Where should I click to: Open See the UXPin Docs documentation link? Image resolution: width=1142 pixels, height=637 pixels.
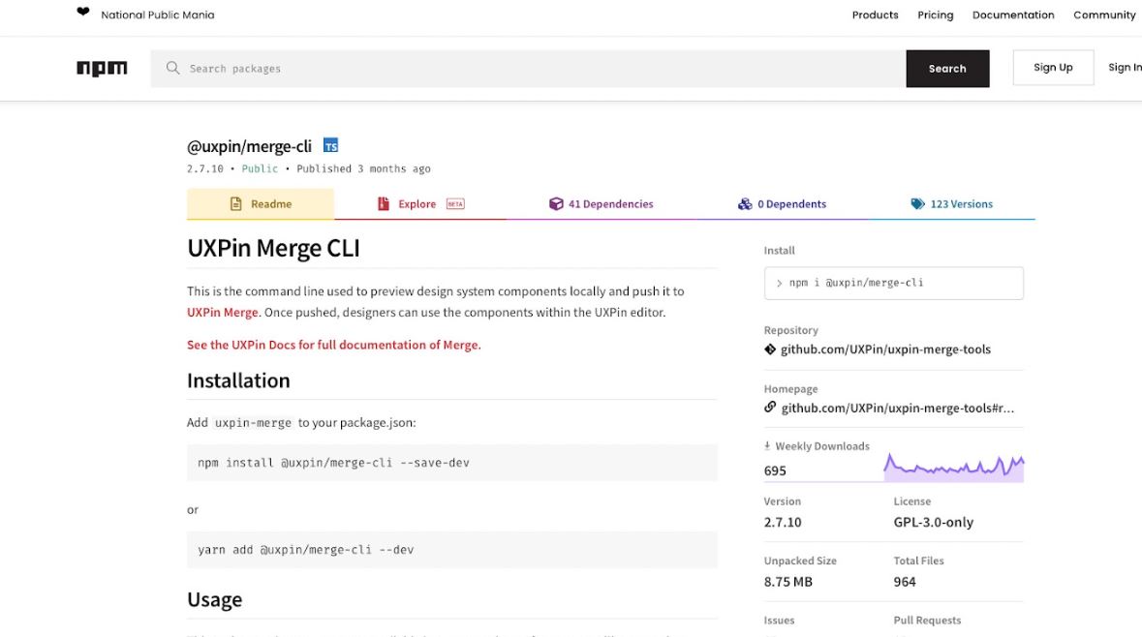(x=333, y=345)
